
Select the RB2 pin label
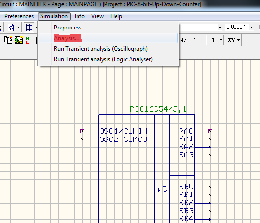(186, 203)
